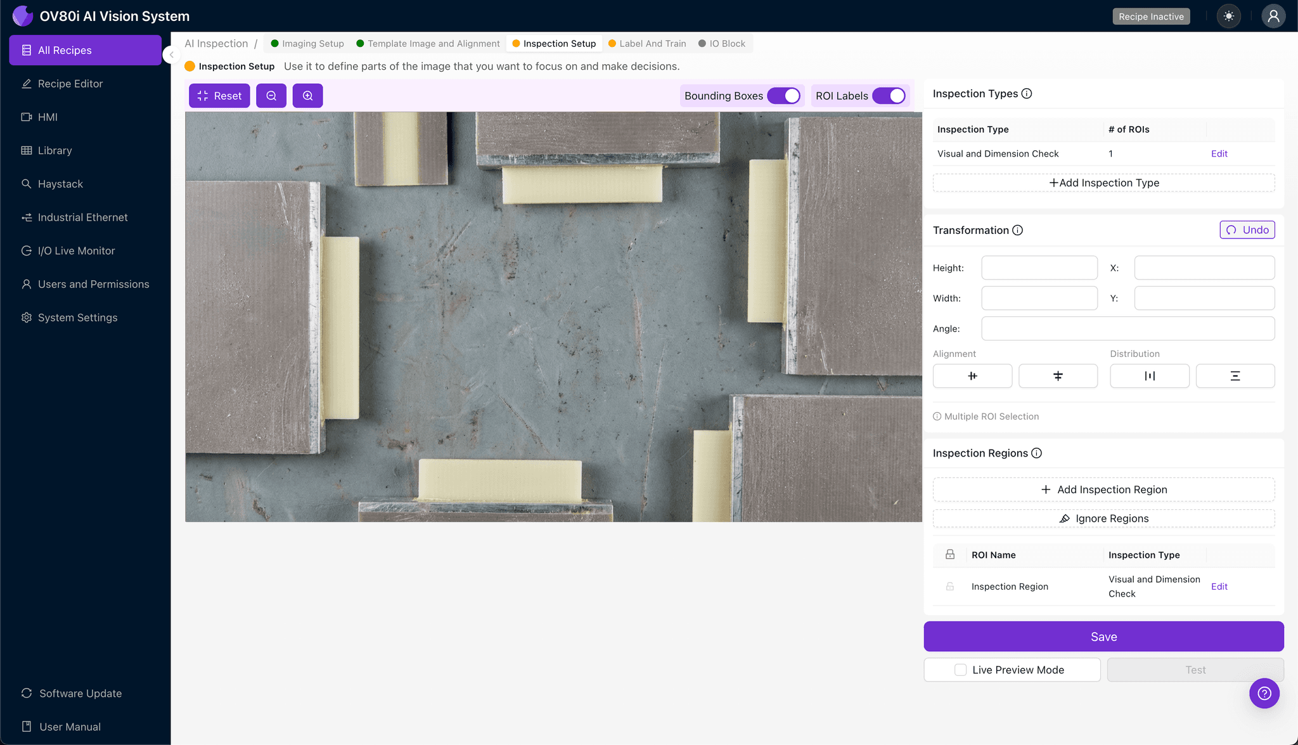Image resolution: width=1298 pixels, height=745 pixels.
Task: Click the horizontal alignment icon under Alignment
Action: point(972,375)
